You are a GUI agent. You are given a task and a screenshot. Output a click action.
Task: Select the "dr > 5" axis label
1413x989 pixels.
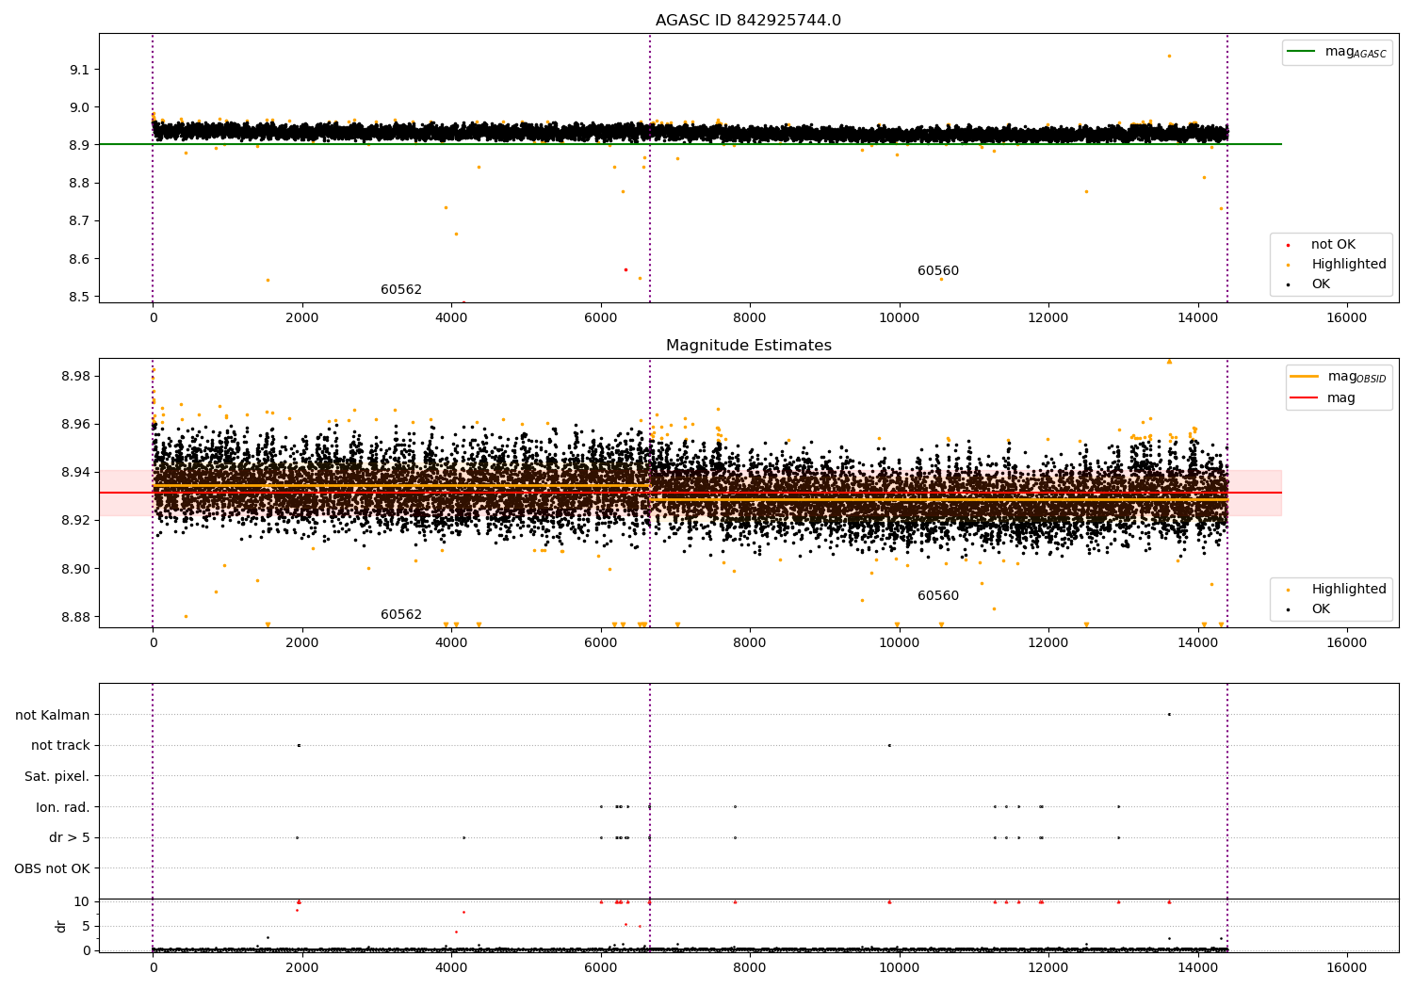click(x=70, y=838)
